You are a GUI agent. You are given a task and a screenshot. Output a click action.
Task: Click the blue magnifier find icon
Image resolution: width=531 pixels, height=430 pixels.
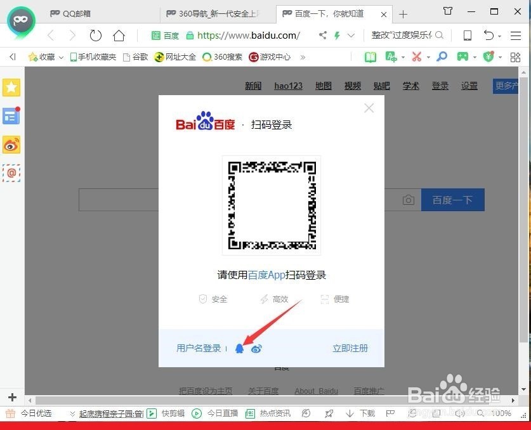click(x=442, y=56)
